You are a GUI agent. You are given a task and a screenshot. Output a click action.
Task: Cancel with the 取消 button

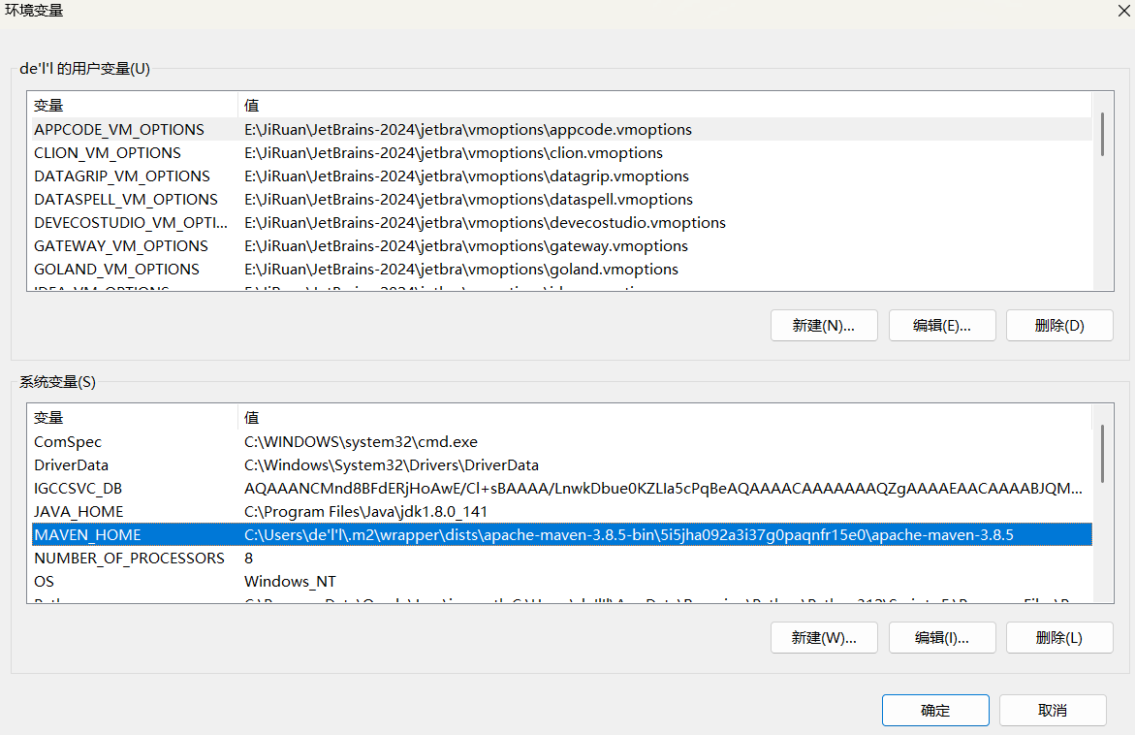pyautogui.click(x=1053, y=711)
